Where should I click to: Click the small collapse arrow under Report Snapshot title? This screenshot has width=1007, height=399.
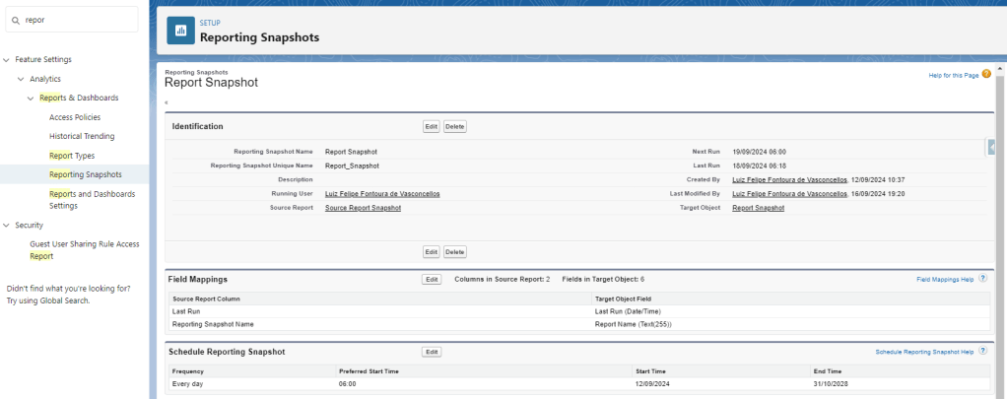167,102
